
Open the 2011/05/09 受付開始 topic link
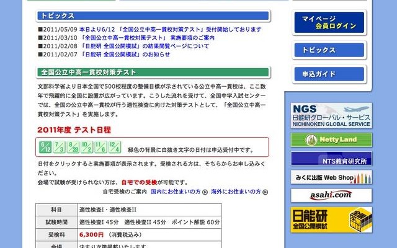pyautogui.click(x=170, y=29)
